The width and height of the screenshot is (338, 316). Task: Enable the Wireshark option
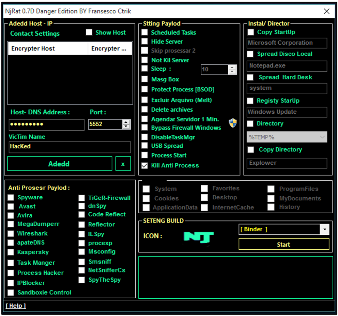(x=11, y=233)
